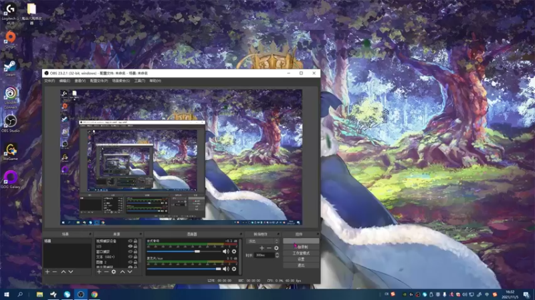Open File Explorer from the taskbar
The image size is (535, 300).
tap(39, 294)
